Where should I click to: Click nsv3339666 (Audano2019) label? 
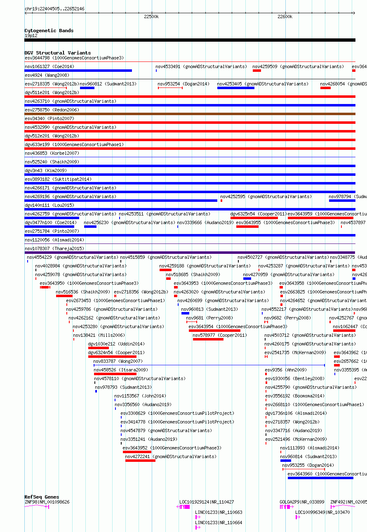(x=206, y=222)
